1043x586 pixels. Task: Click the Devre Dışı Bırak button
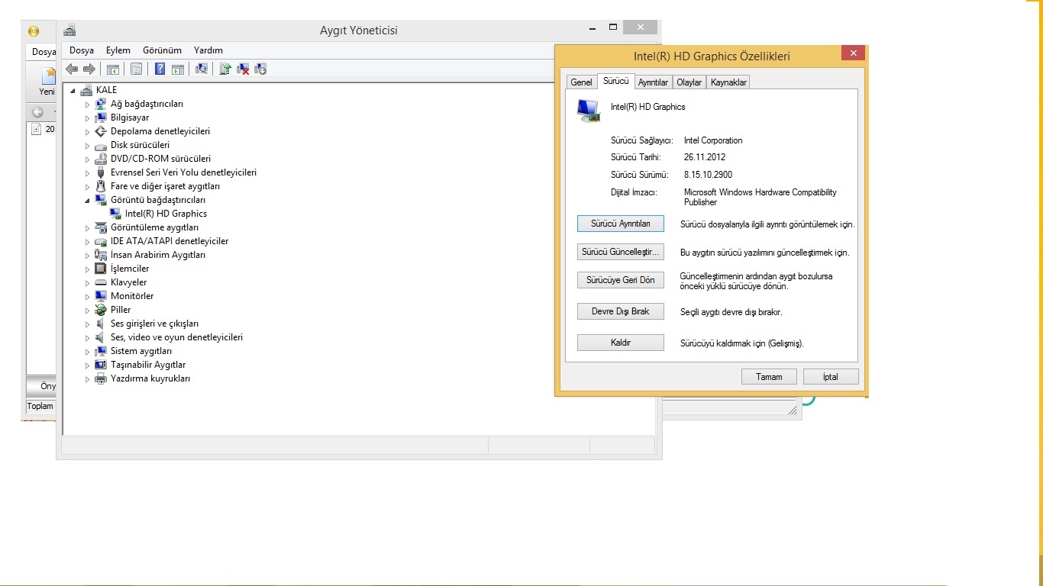coord(621,311)
